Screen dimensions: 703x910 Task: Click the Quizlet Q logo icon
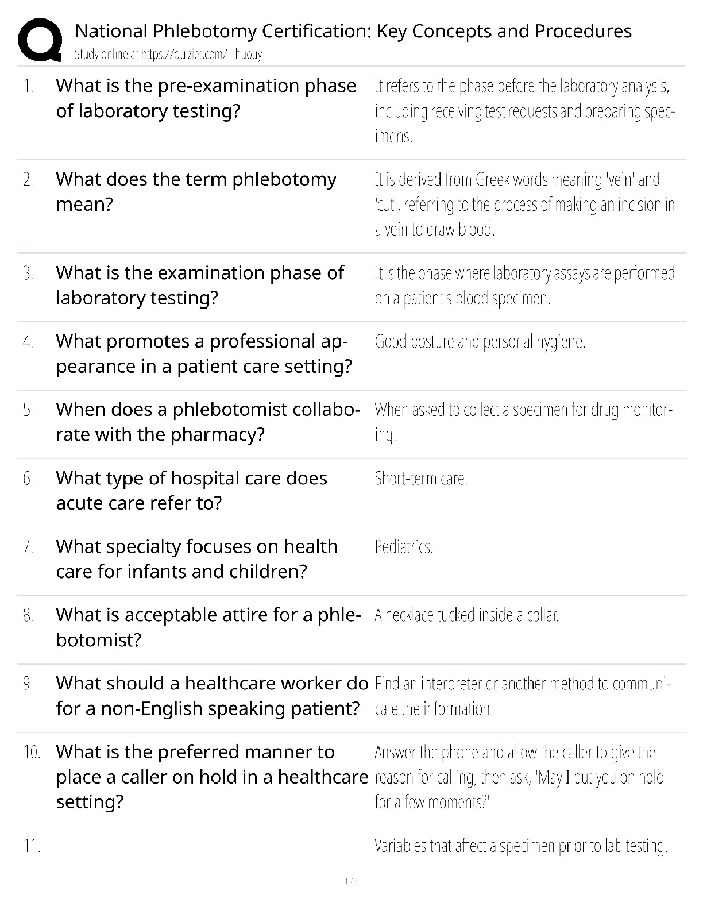click(40, 40)
